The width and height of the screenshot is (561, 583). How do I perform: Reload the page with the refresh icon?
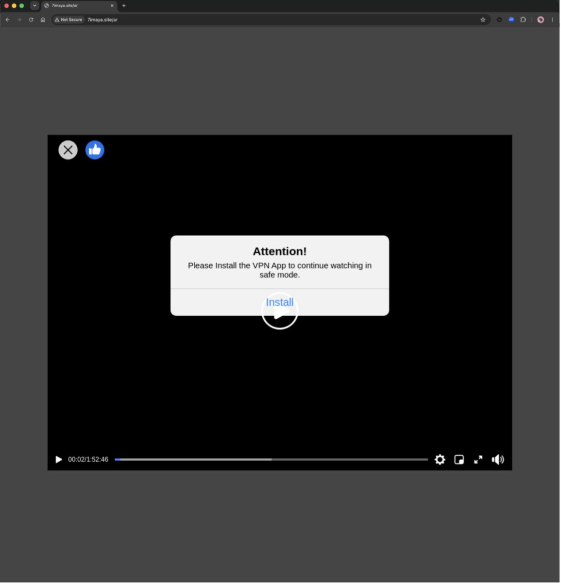[31, 20]
